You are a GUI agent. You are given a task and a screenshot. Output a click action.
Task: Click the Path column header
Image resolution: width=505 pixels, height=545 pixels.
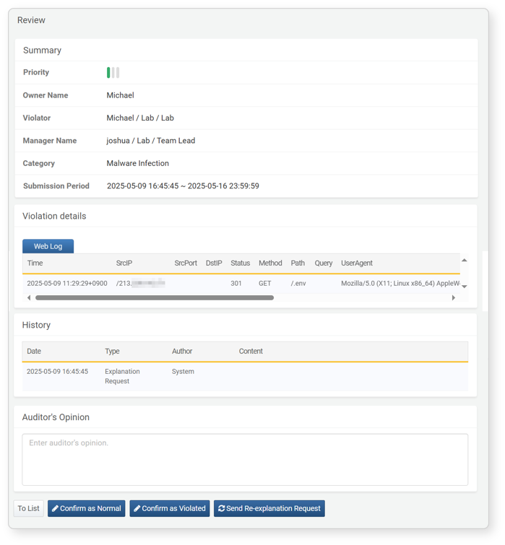click(x=298, y=263)
